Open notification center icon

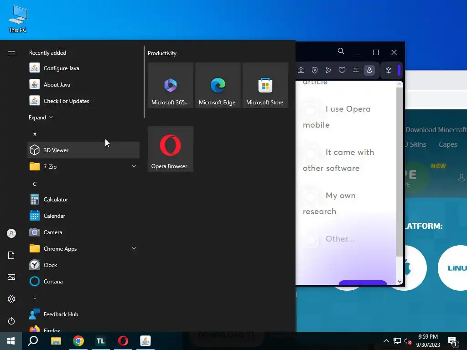tap(453, 341)
